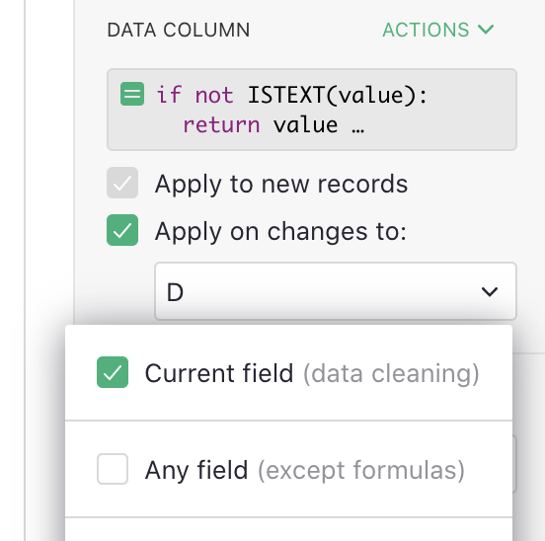Choose Any field (except formulas) option

pyautogui.click(x=288, y=469)
